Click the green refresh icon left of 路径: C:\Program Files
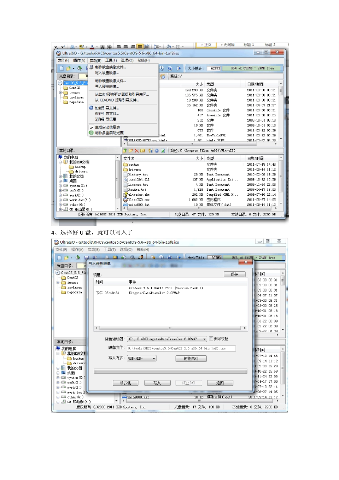This screenshot has width=339, height=480. click(x=163, y=151)
